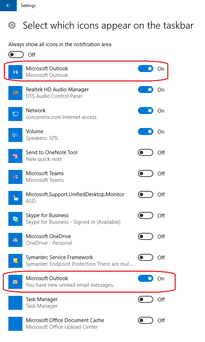Disable the Realtek HD Audio Manager toggle

[x=146, y=90]
